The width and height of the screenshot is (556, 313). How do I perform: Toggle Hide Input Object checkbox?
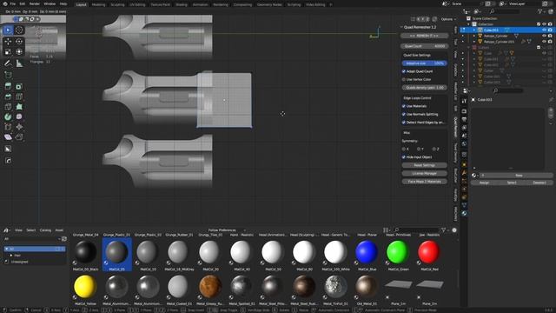coord(403,157)
